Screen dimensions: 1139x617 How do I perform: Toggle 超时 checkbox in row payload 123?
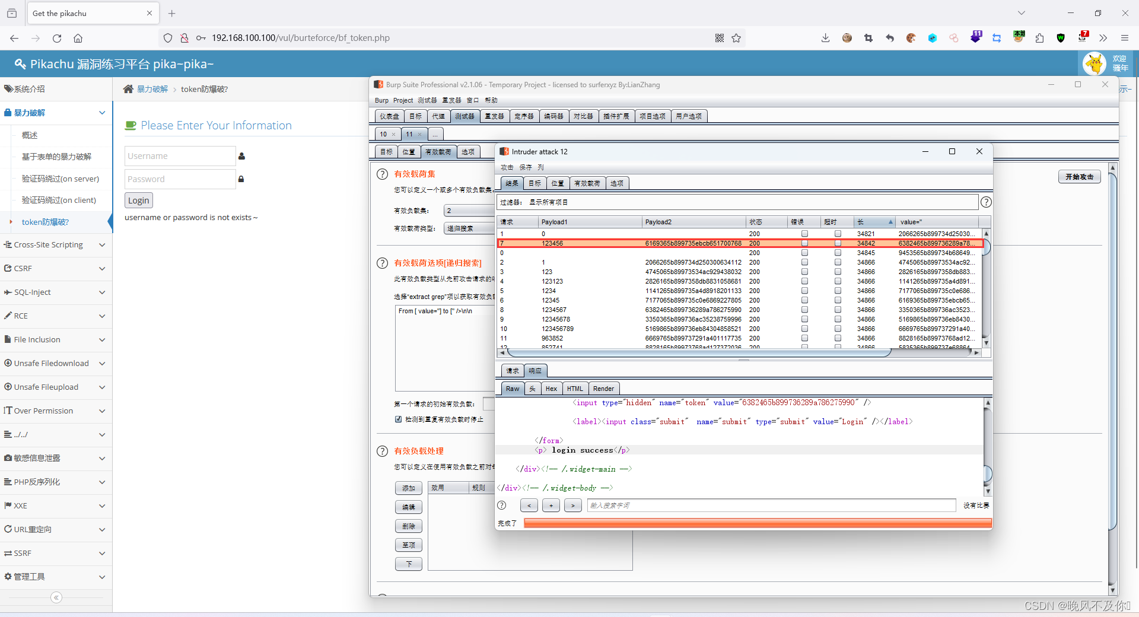(838, 272)
